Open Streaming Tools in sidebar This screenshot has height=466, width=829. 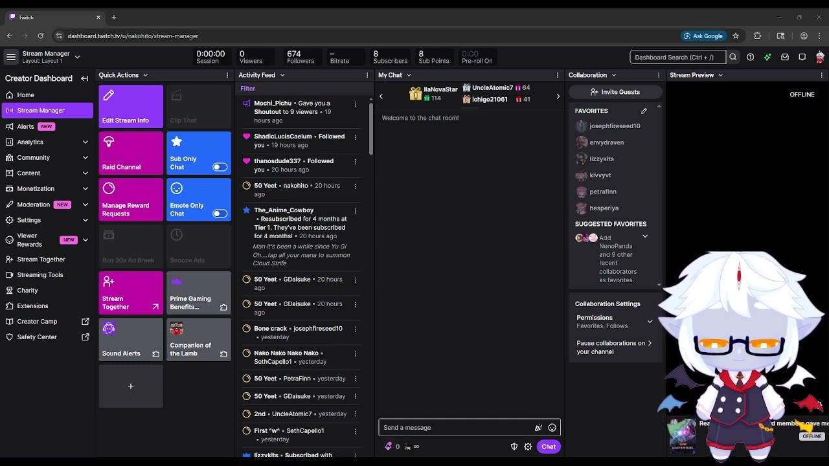[x=47, y=274]
